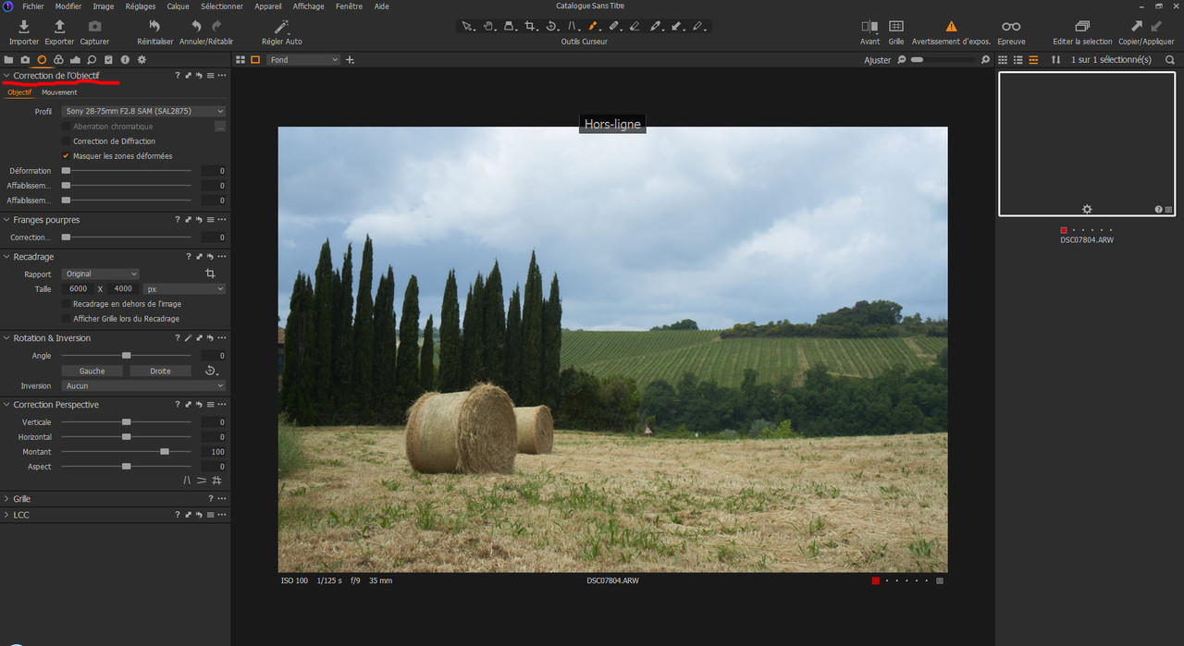This screenshot has height=646, width=1184.
Task: Select the pointer cursor tool
Action: (x=468, y=26)
